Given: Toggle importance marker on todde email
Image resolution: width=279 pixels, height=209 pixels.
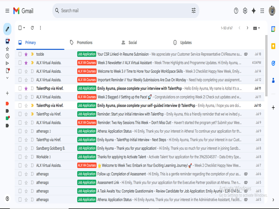Looking at the screenshot, I should coord(32,54).
